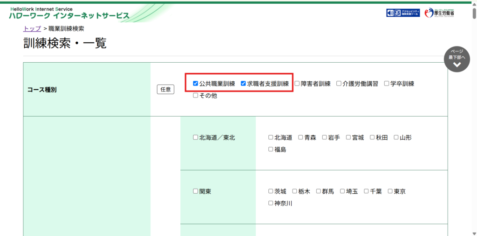The height and width of the screenshot is (236, 477).
Task: Uncheck the 公共職業訓練 checkbox
Action: [196, 84]
